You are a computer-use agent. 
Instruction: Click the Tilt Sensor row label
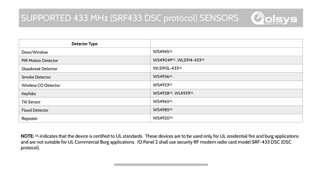(31, 102)
